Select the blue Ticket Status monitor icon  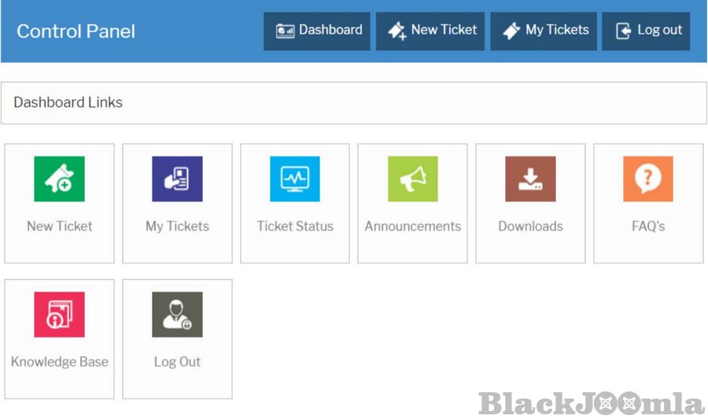tap(295, 178)
